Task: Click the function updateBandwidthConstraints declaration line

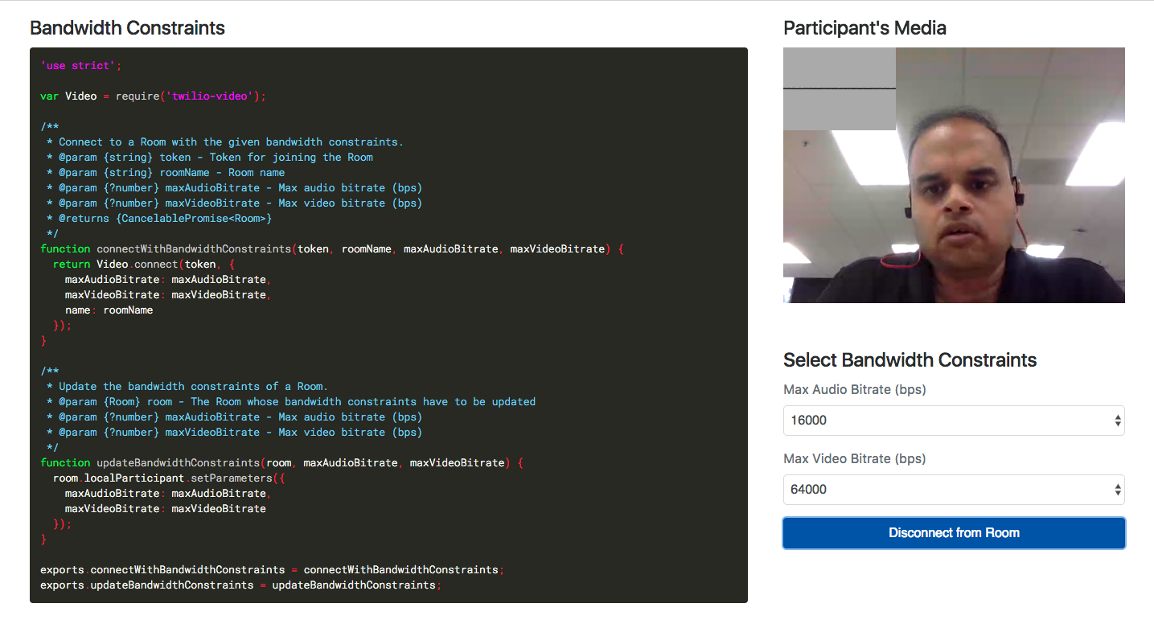Action: [281, 463]
